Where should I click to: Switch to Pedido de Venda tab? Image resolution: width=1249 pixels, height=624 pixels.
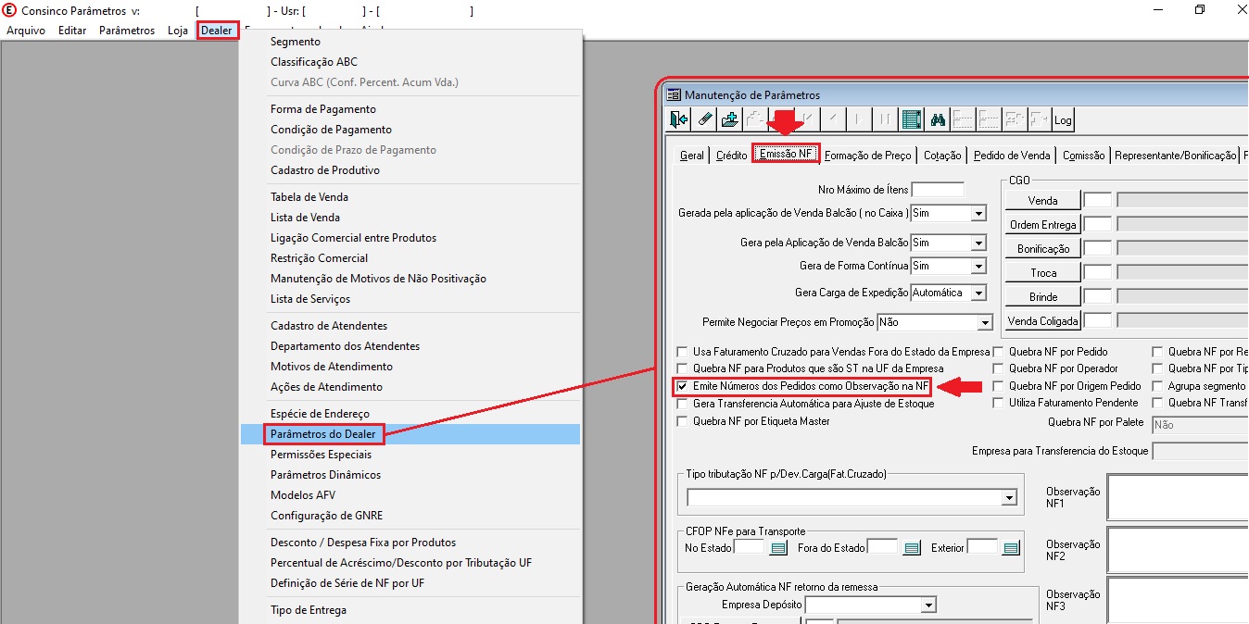click(1012, 156)
